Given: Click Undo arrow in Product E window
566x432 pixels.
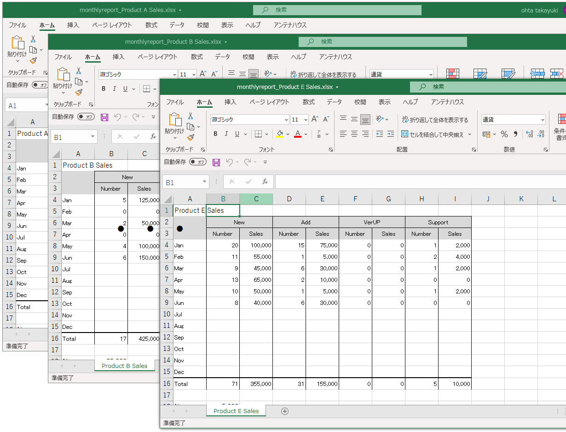Looking at the screenshot, I should pyautogui.click(x=229, y=162).
